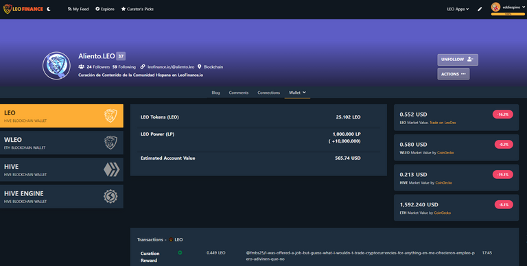The height and width of the screenshot is (266, 527).
Task: Click the followers people icon
Action: click(x=81, y=66)
